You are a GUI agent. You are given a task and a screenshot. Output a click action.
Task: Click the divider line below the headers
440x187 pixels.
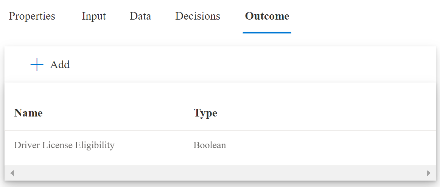(219, 130)
